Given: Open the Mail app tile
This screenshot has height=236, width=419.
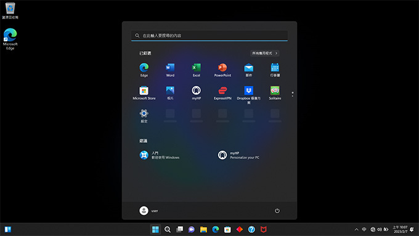Looking at the screenshot, I should (x=248, y=70).
